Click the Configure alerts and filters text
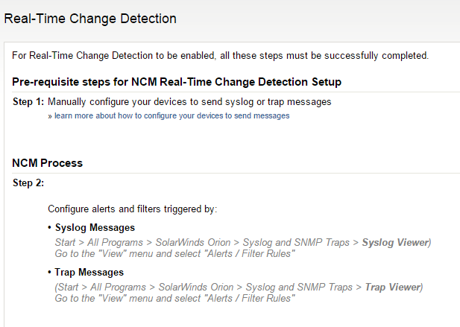 (132, 209)
